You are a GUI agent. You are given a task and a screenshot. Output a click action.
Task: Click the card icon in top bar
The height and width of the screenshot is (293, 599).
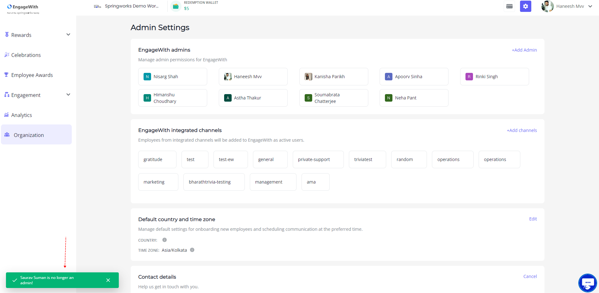[509, 6]
